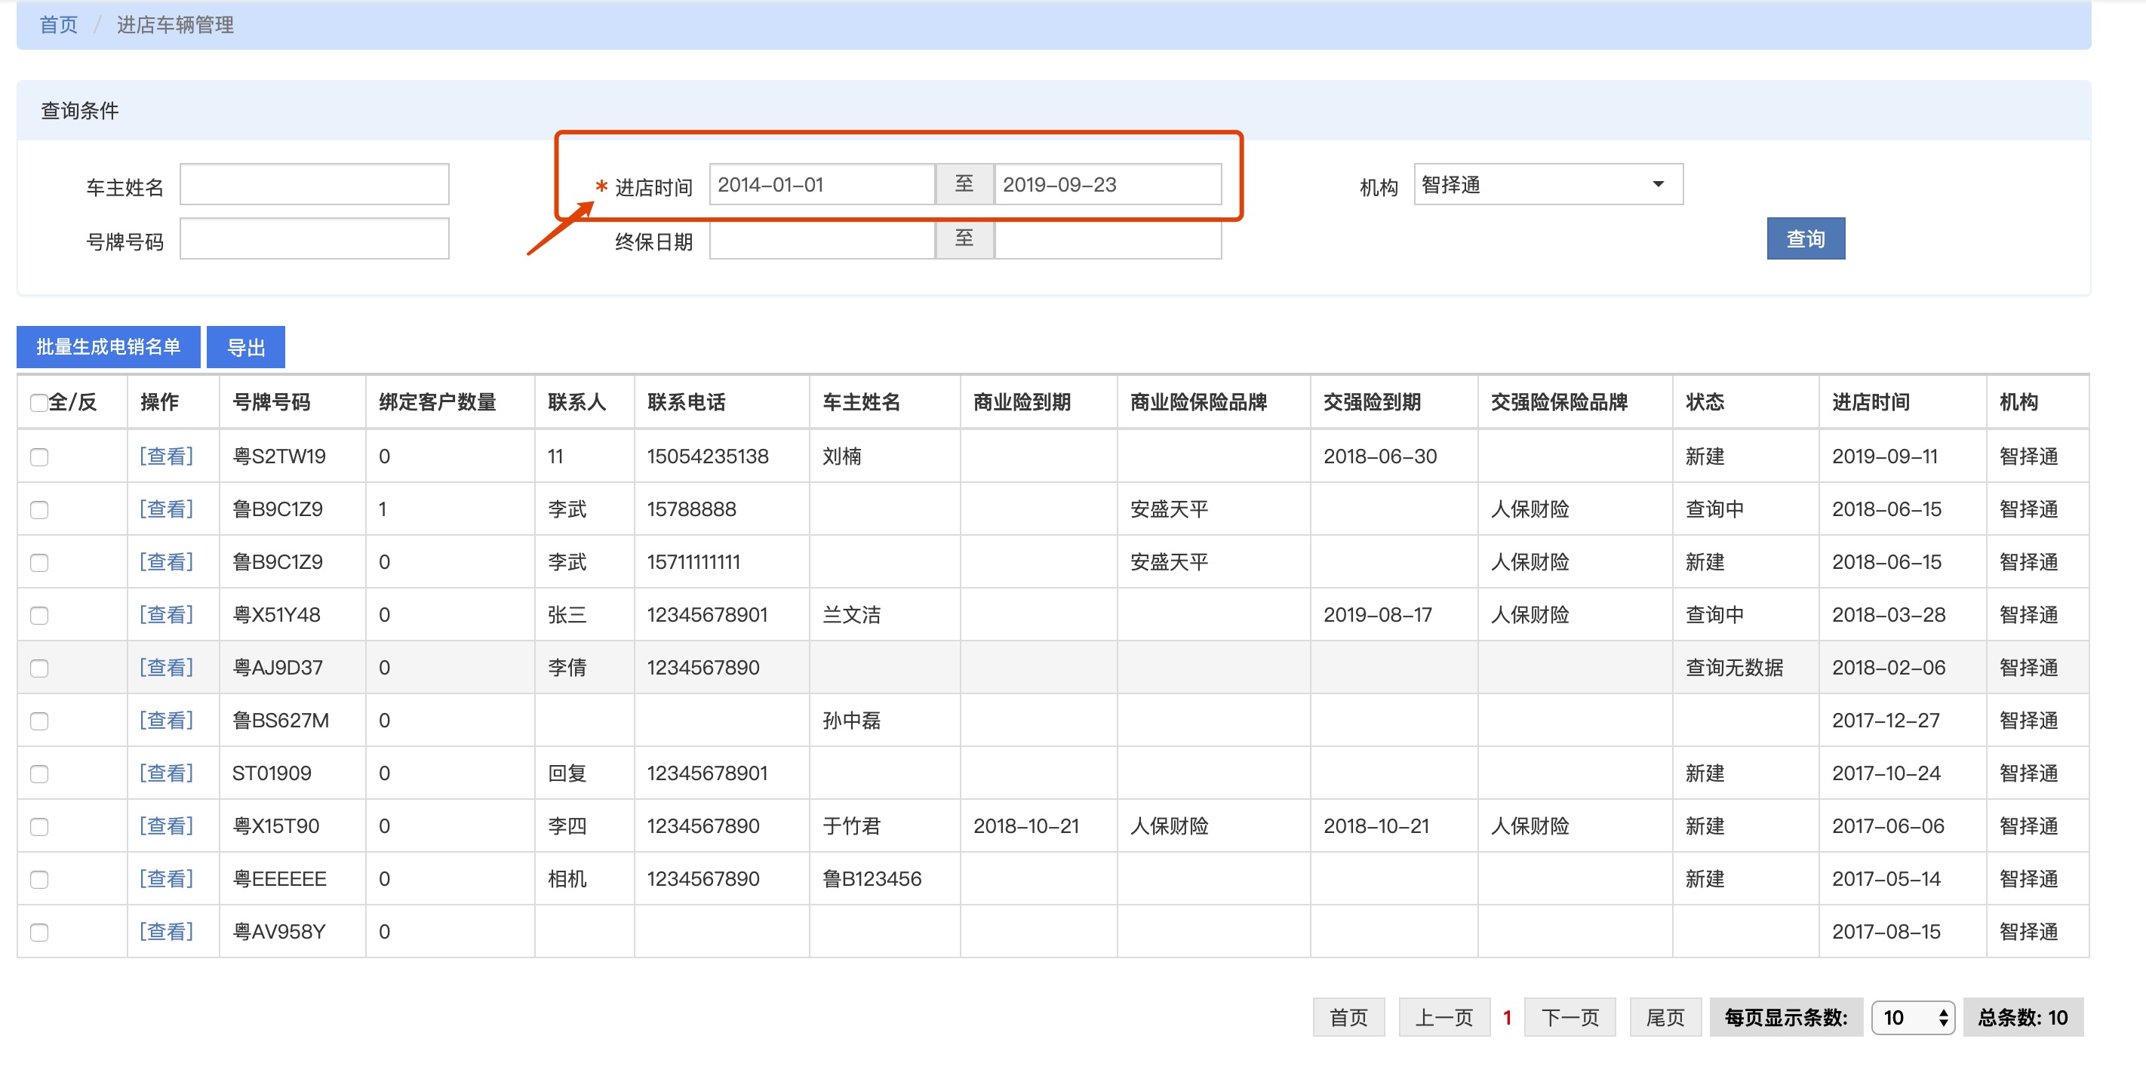Open [查看] link for 粤AJ9D37
The height and width of the screenshot is (1085, 2146).
point(166,668)
